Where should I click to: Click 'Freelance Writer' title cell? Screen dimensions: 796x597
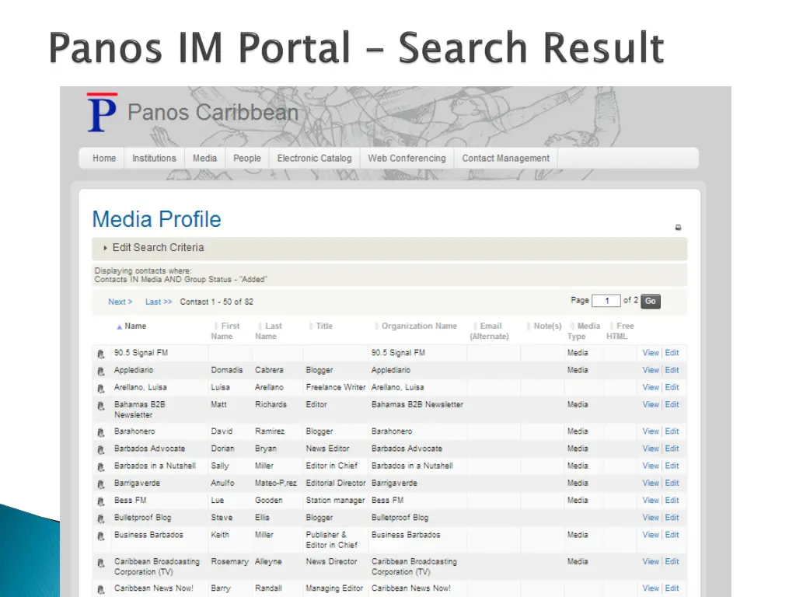336,387
